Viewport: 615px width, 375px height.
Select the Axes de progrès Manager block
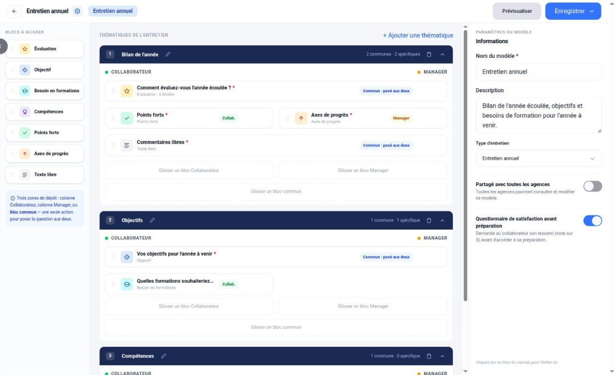(x=363, y=118)
